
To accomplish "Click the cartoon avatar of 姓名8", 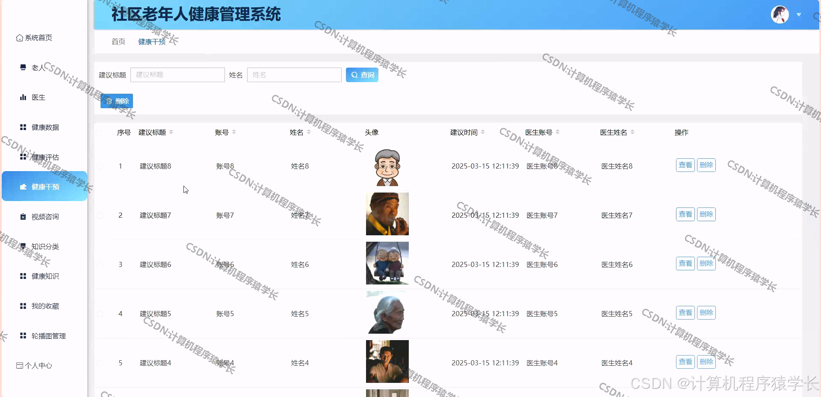I will [x=387, y=167].
